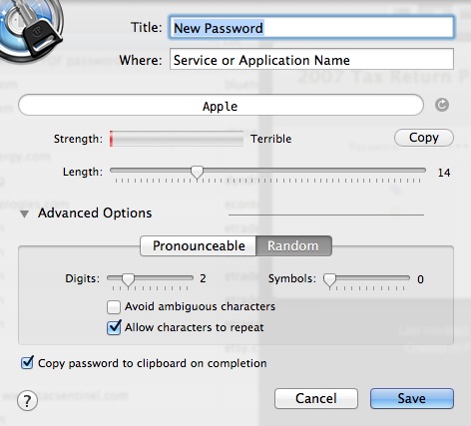Viewport: 471px width, 426px height.
Task: Click the Advanced Options label
Action: click(x=95, y=213)
